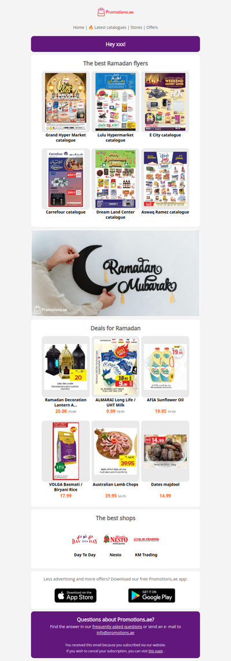View the Grand Hyper Market catalogue thumbnail
This screenshot has width=231, height=661.
(66, 102)
